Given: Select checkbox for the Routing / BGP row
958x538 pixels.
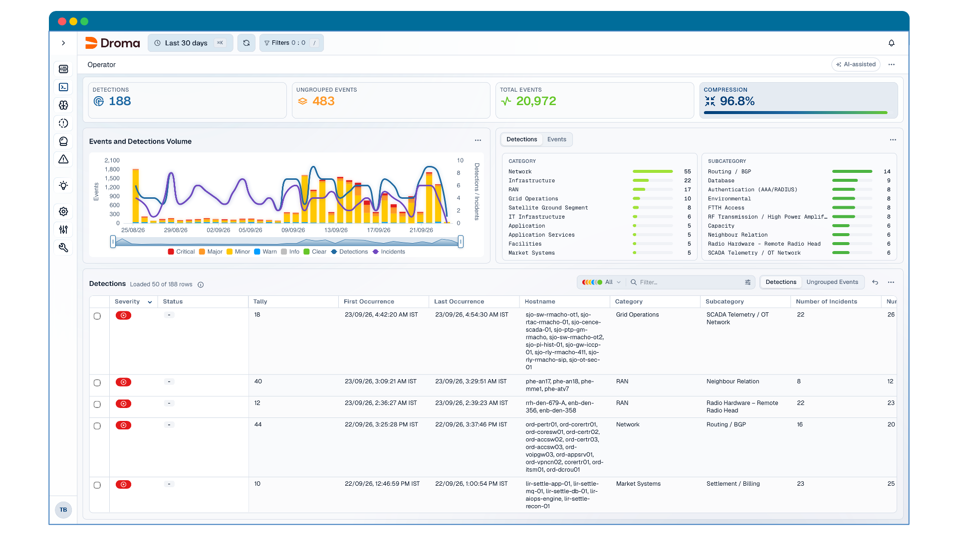Looking at the screenshot, I should tap(97, 426).
